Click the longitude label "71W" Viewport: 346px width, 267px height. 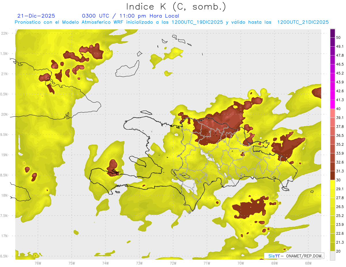coord(207,263)
